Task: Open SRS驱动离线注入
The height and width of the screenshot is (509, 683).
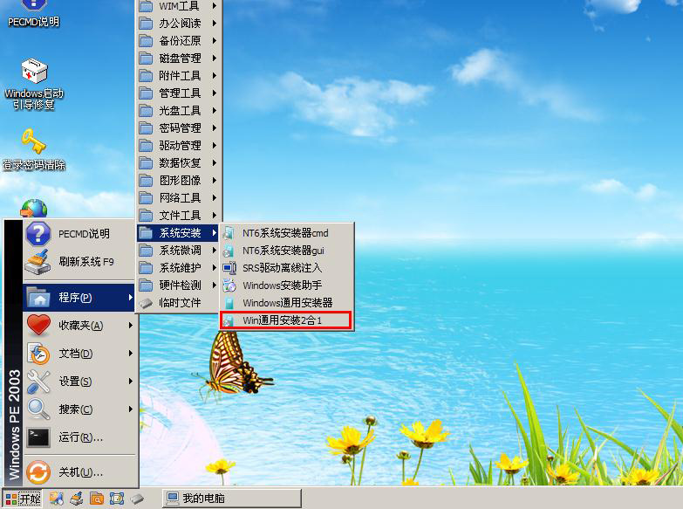Action: click(286, 268)
